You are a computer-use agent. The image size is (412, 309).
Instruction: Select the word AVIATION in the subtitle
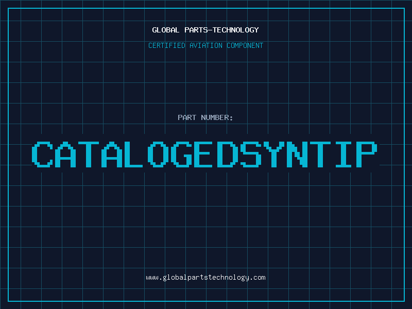coord(205,46)
